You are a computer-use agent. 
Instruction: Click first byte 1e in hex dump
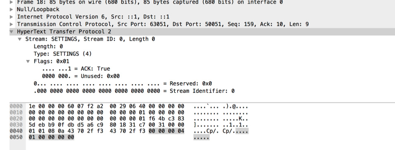tap(32, 106)
